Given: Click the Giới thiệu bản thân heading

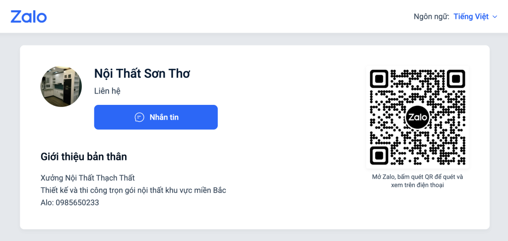Looking at the screenshot, I should point(84,157).
